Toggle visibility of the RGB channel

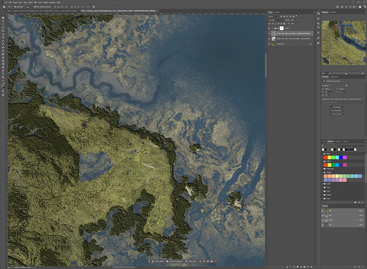click(323, 211)
